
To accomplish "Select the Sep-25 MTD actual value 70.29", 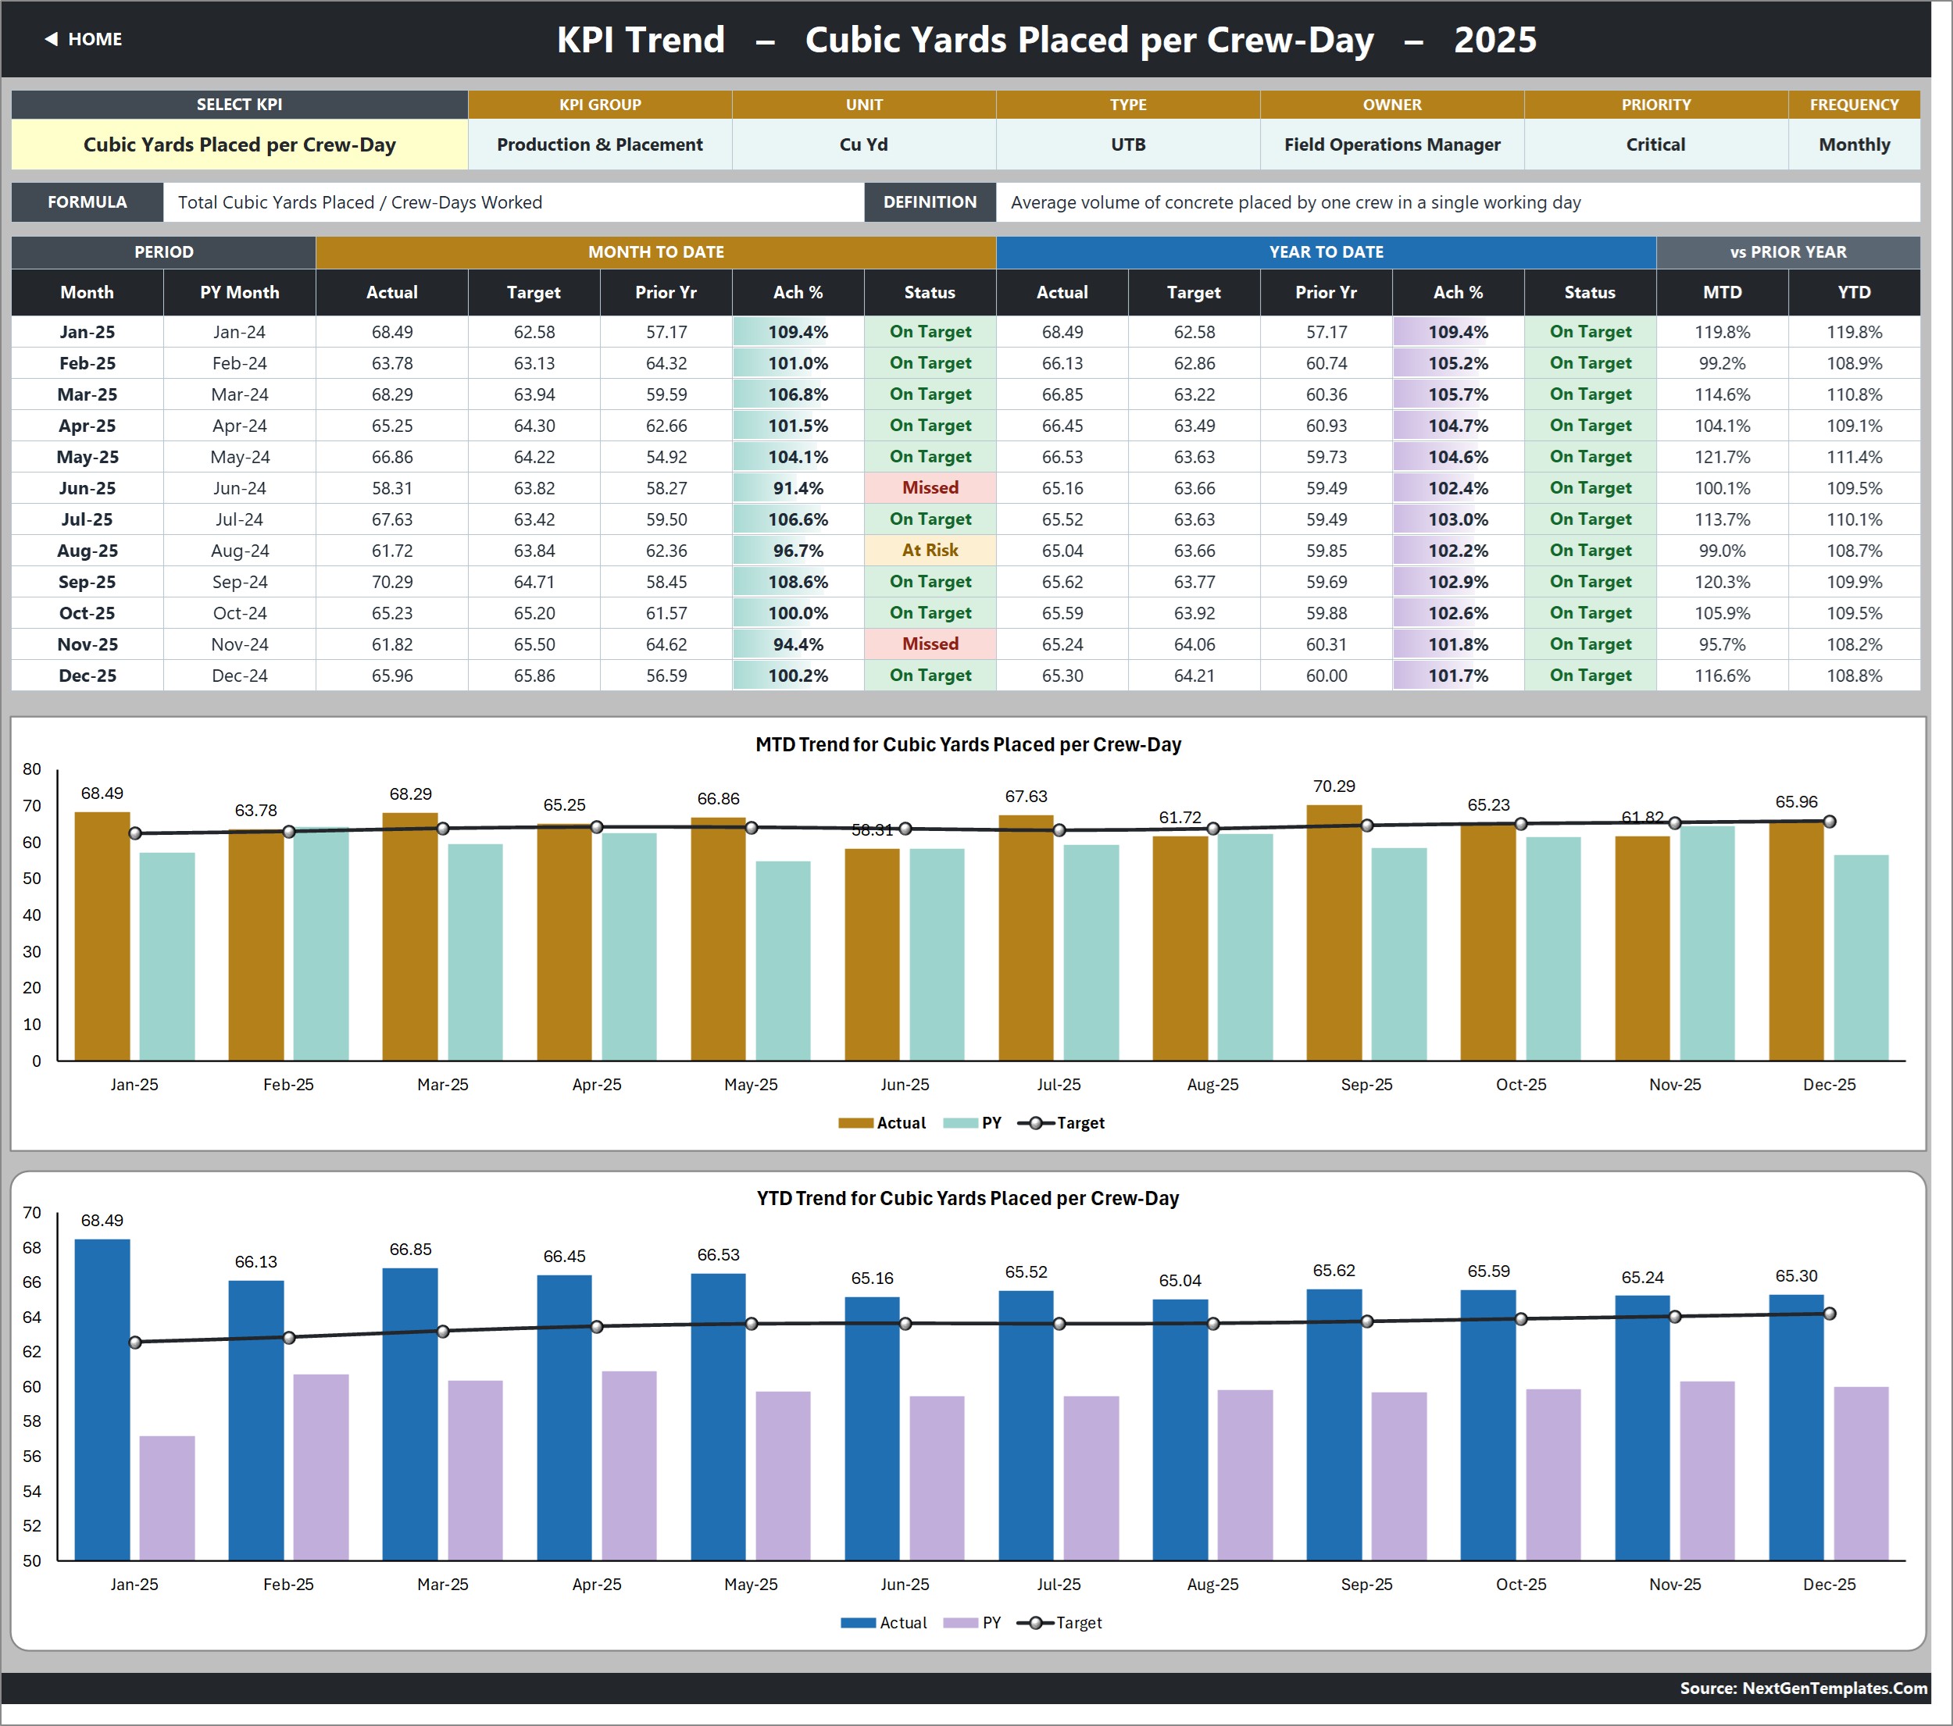I will pos(391,582).
